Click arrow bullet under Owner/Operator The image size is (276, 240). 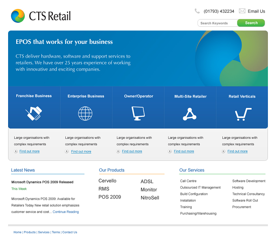pyautogui.click(x=118, y=151)
